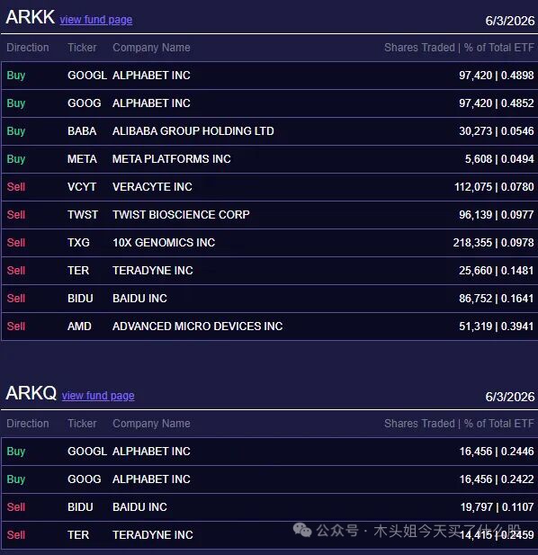Click the ARKK fund heading
The width and height of the screenshot is (538, 555).
click(30, 17)
